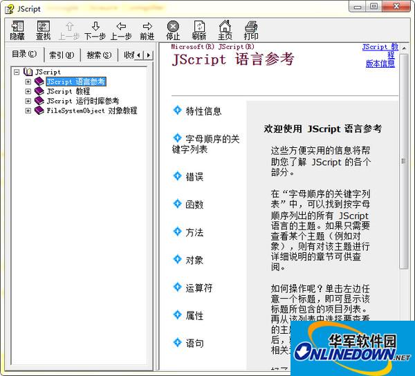Click the Back (上一步) left-arrow icon
This screenshot has height=376, width=415.
point(121,26)
